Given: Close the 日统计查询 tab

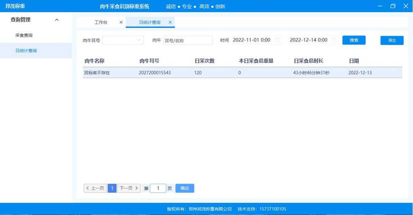Looking at the screenshot, I should coord(170,22).
